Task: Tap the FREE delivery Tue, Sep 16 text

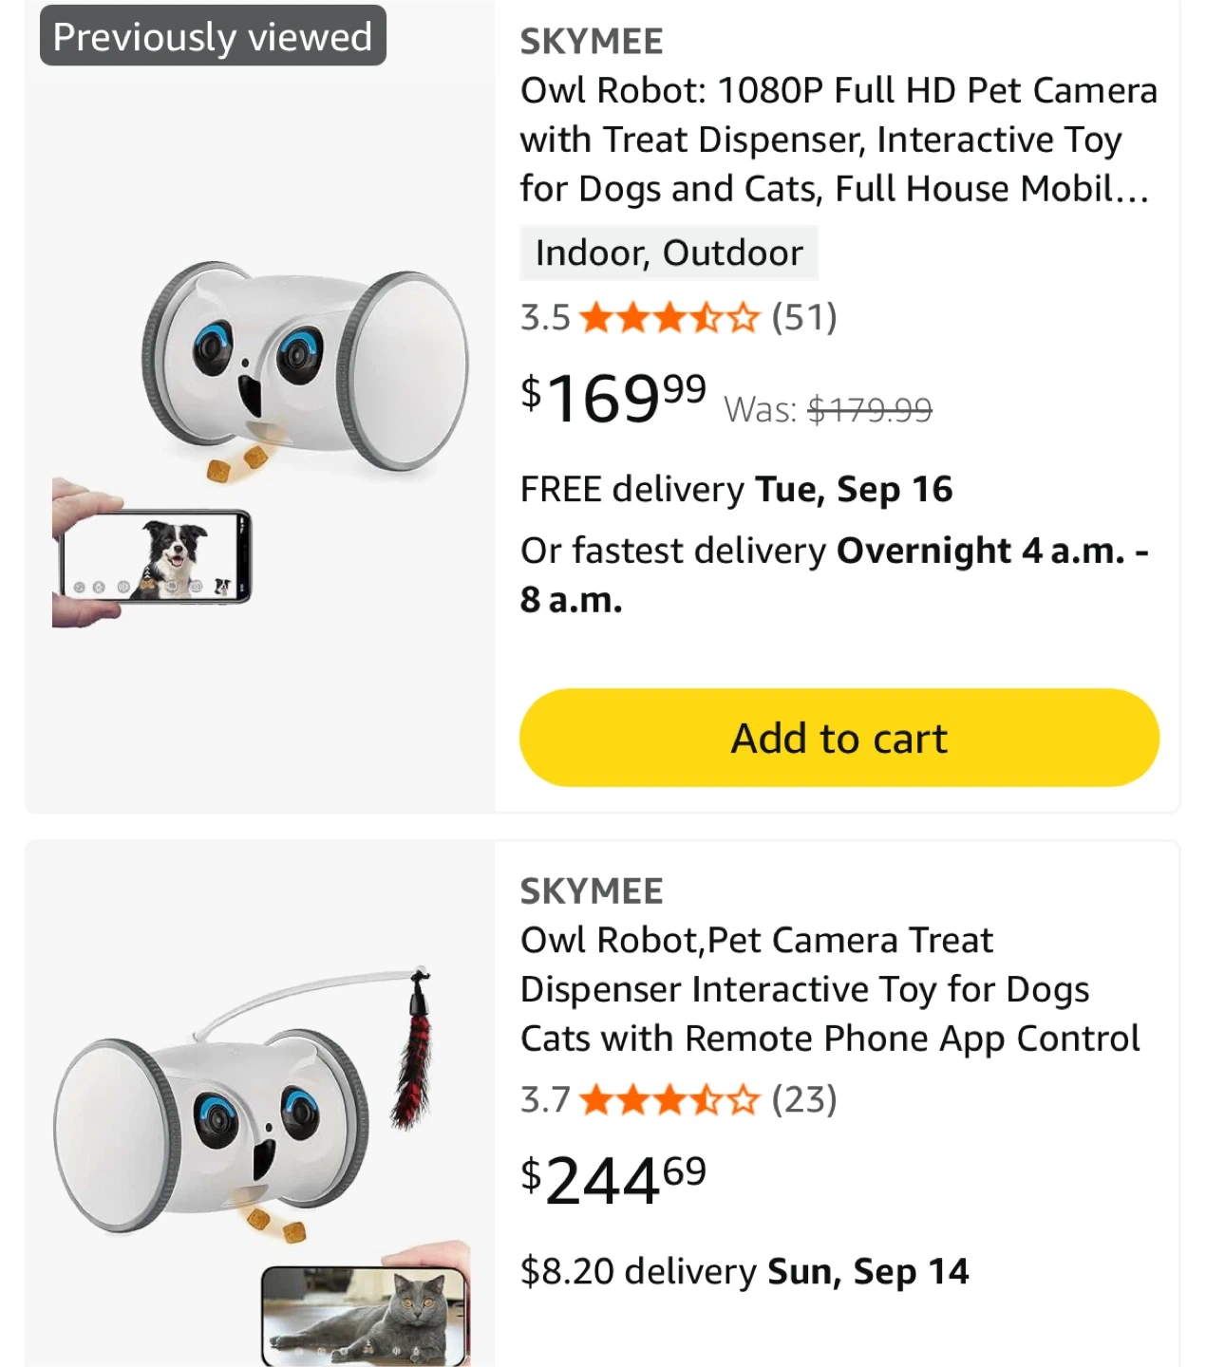Action: 736,490
